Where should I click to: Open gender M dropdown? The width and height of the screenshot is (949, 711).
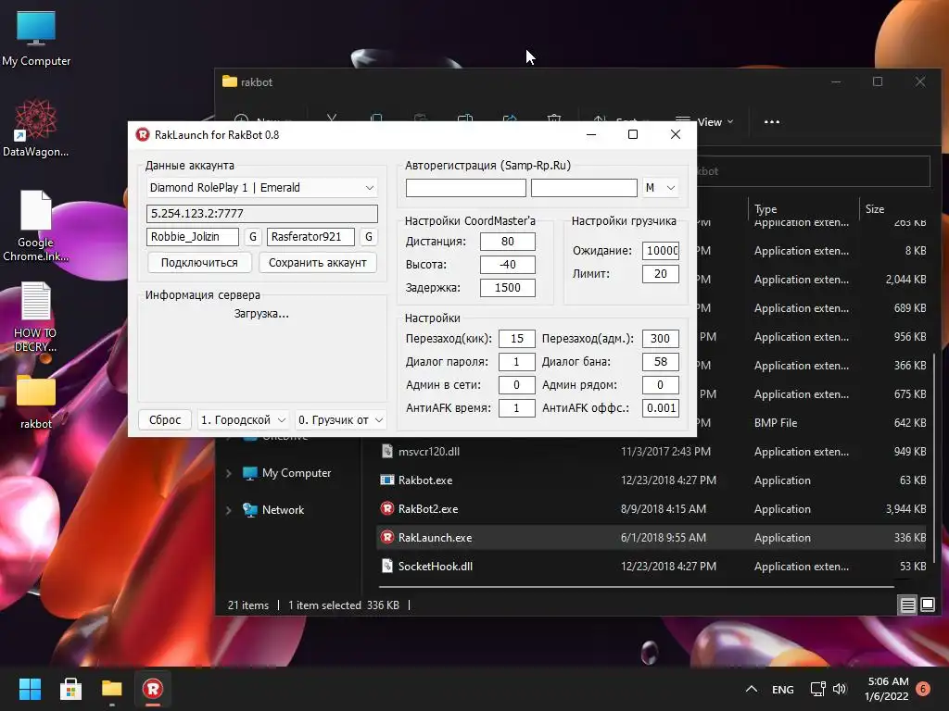coord(660,187)
